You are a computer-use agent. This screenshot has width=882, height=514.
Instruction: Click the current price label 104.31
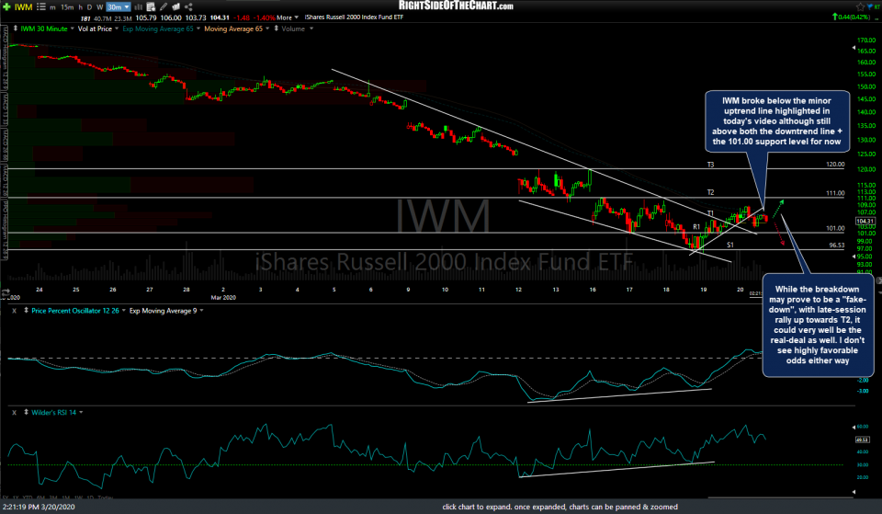tap(865, 222)
